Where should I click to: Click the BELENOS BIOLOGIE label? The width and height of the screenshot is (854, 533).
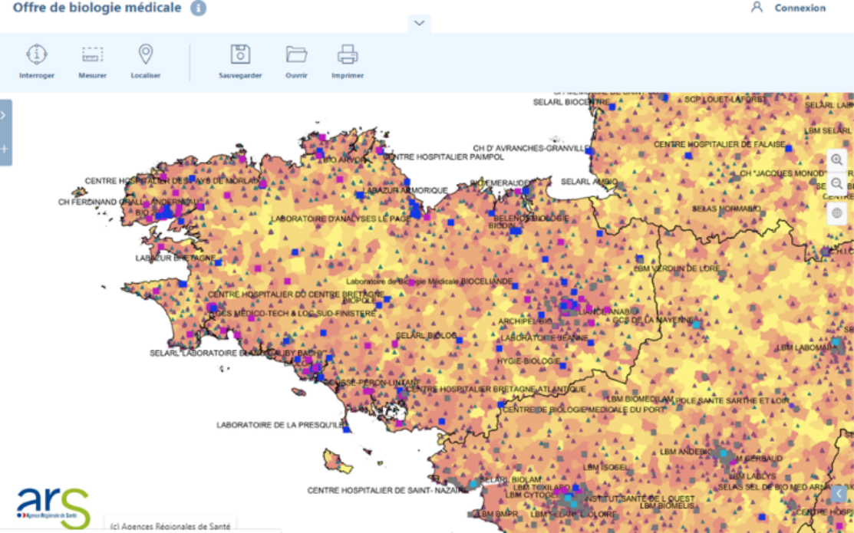tap(531, 219)
